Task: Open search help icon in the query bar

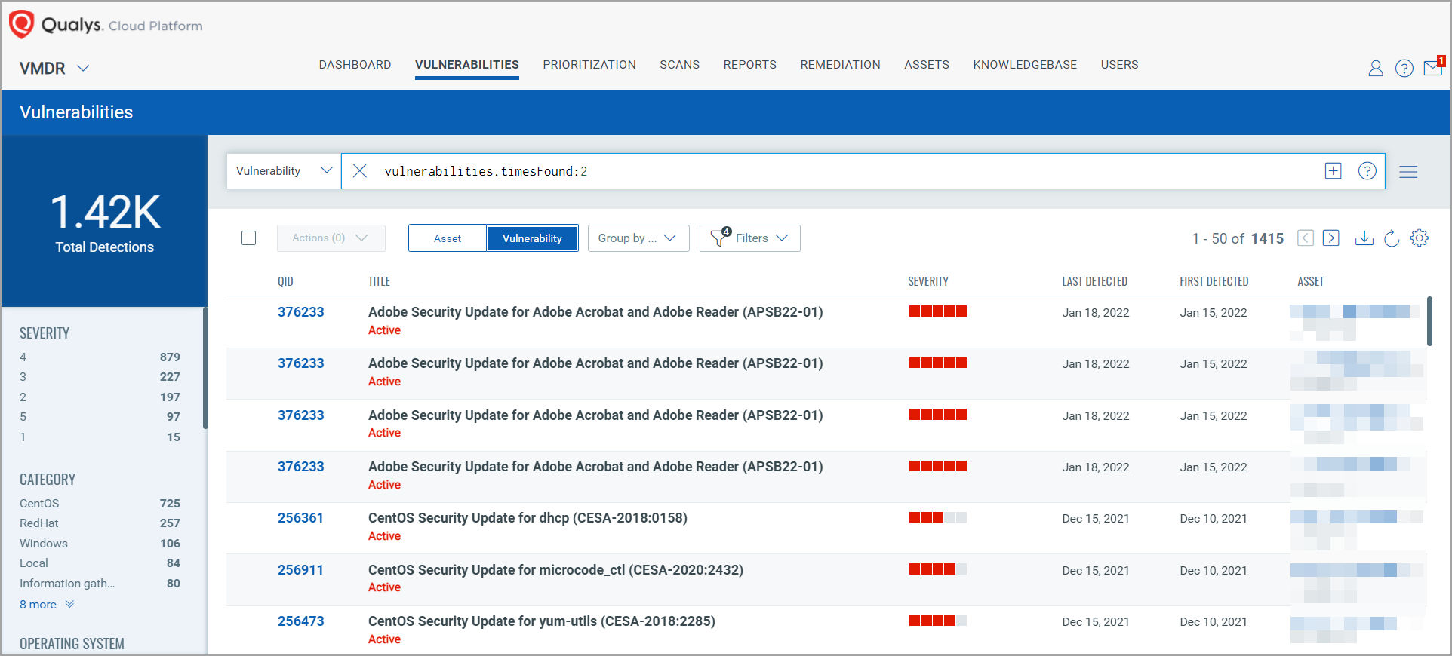Action: (x=1367, y=171)
